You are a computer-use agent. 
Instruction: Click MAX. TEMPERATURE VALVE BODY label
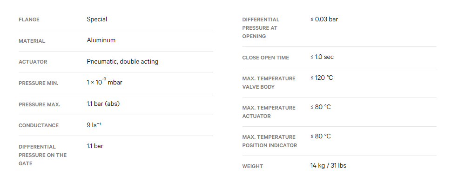click(269, 83)
